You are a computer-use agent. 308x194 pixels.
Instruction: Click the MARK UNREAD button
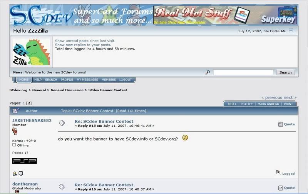[268, 104]
